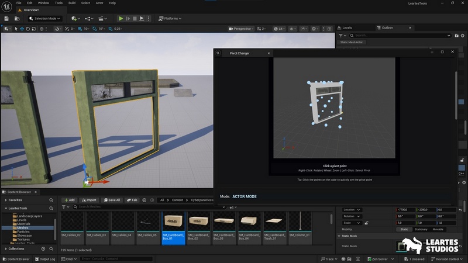The width and height of the screenshot is (468, 263).
Task: Expand the Perspective view dropdown
Action: coord(241,29)
